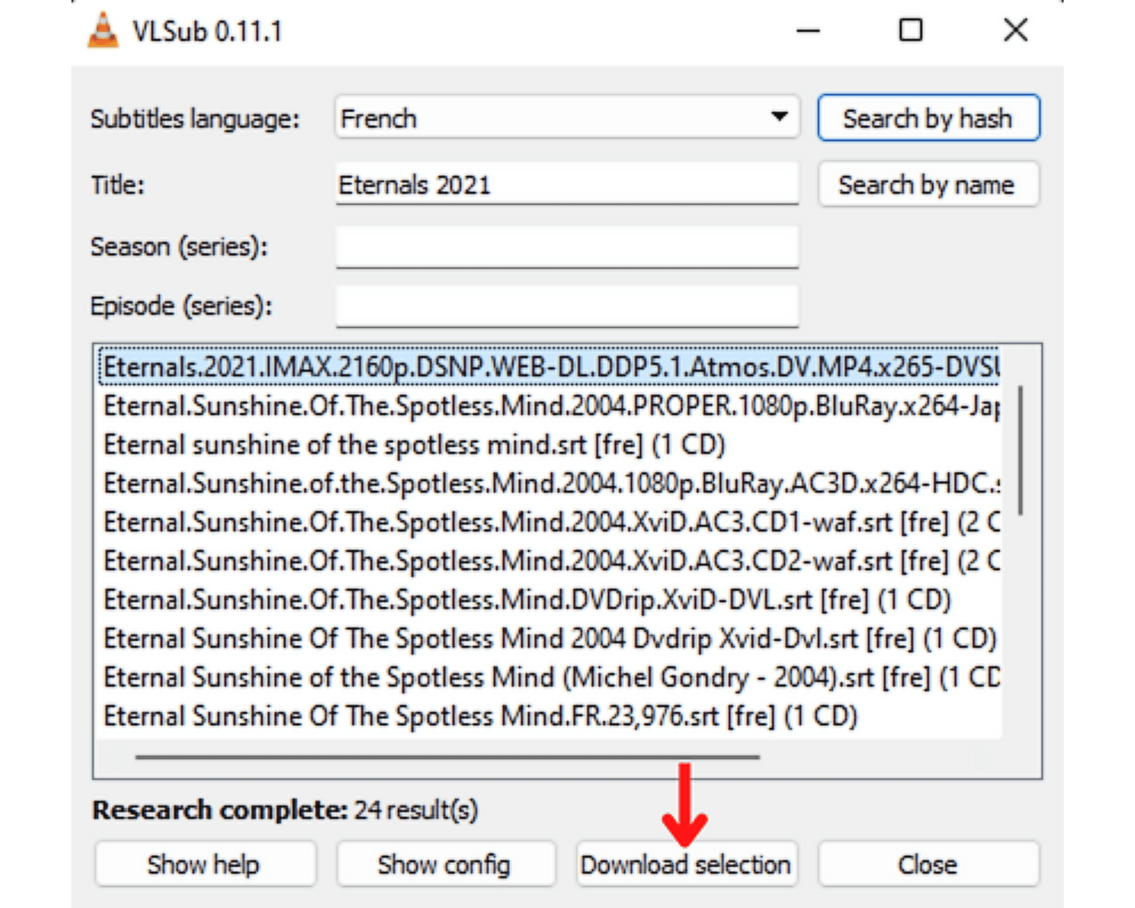Click the horizontal scrollbar under the results list

(x=447, y=757)
